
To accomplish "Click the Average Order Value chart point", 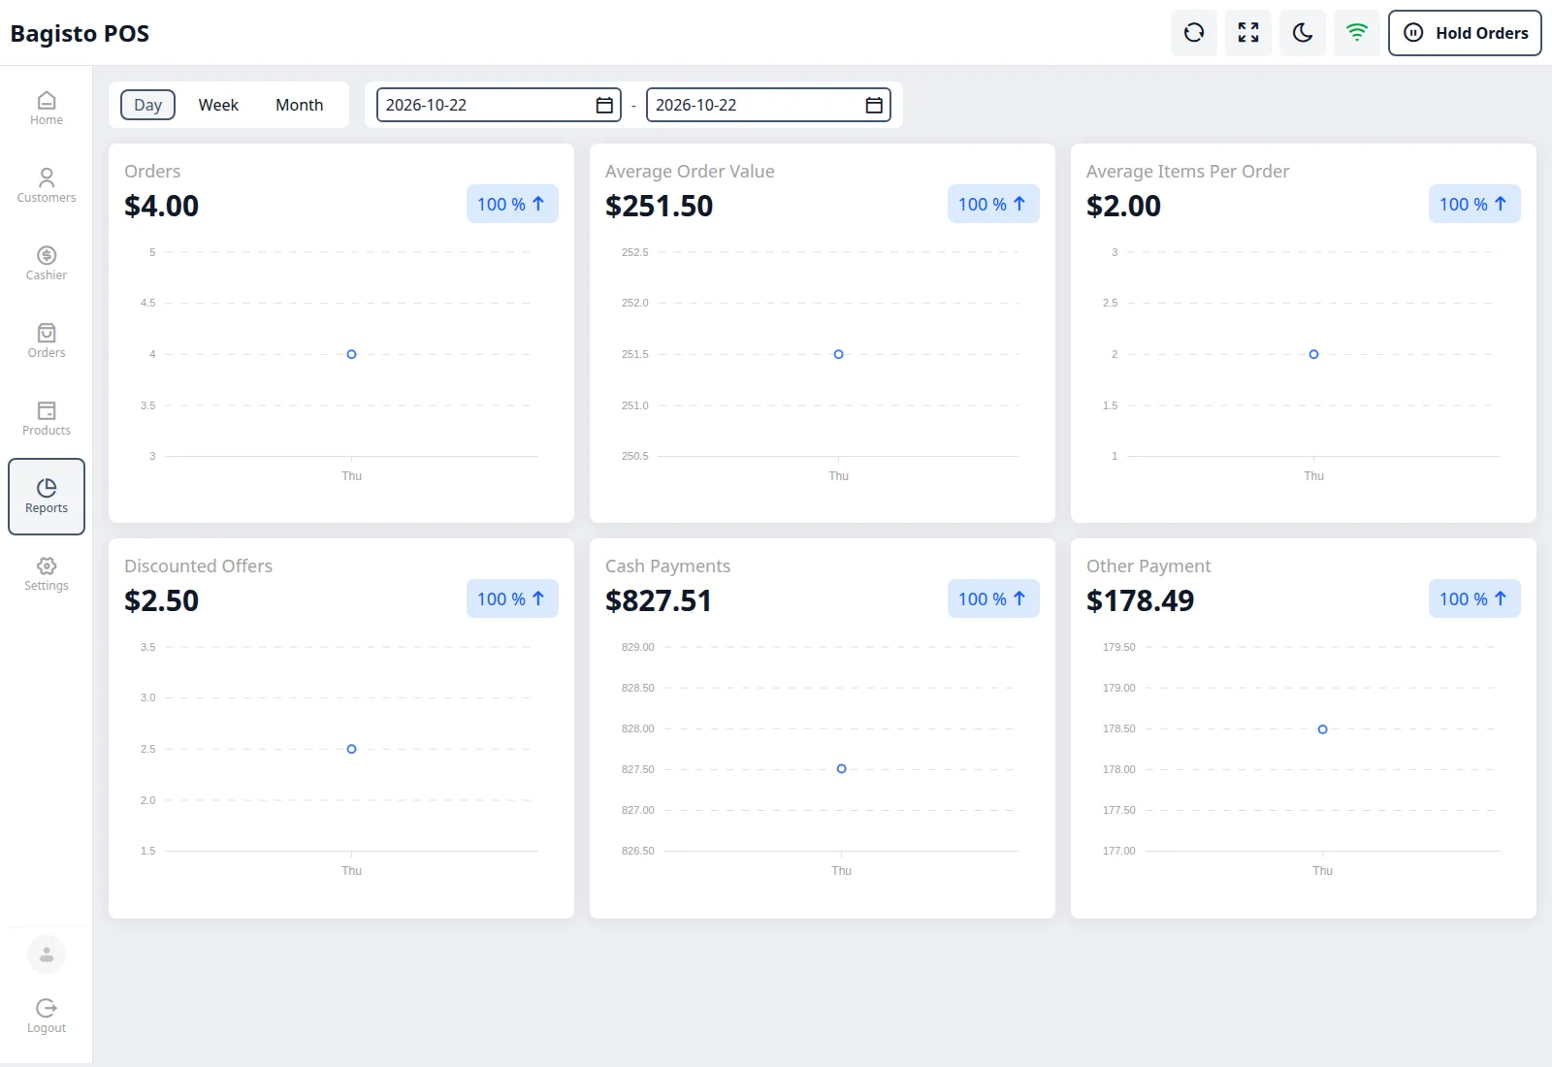I will pyautogui.click(x=838, y=354).
